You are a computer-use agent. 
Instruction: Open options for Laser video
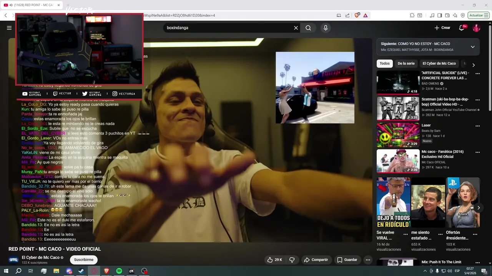coord(478,126)
